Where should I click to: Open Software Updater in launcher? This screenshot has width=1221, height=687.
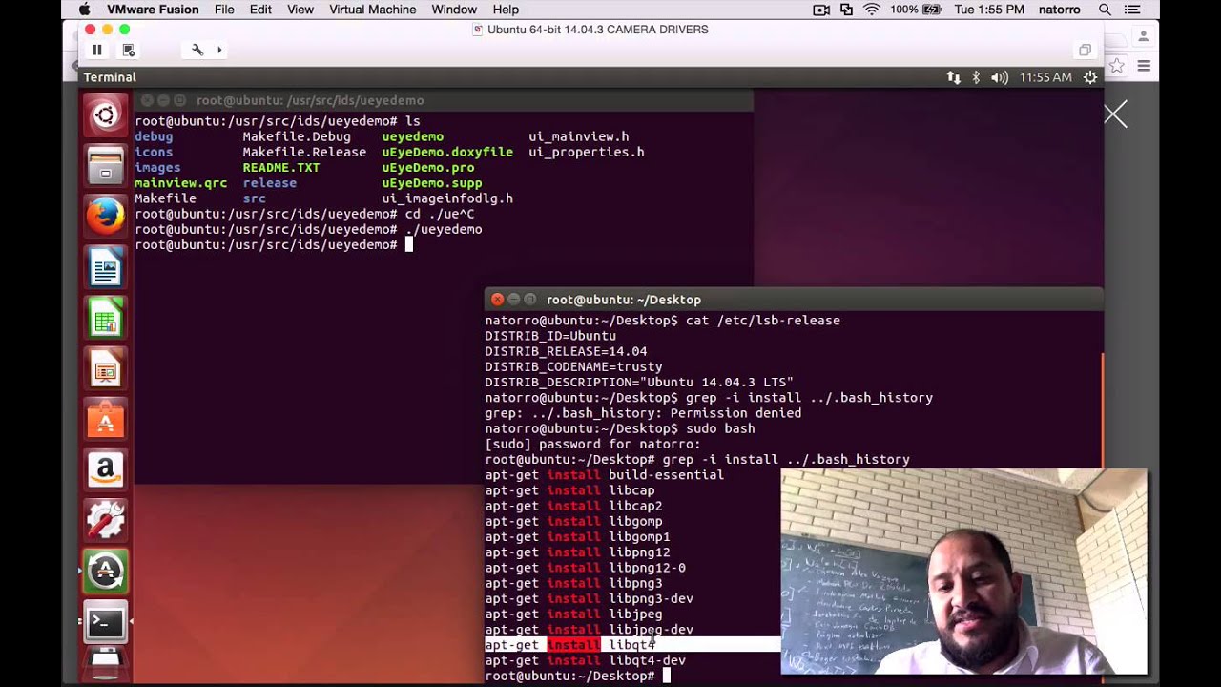pos(105,572)
